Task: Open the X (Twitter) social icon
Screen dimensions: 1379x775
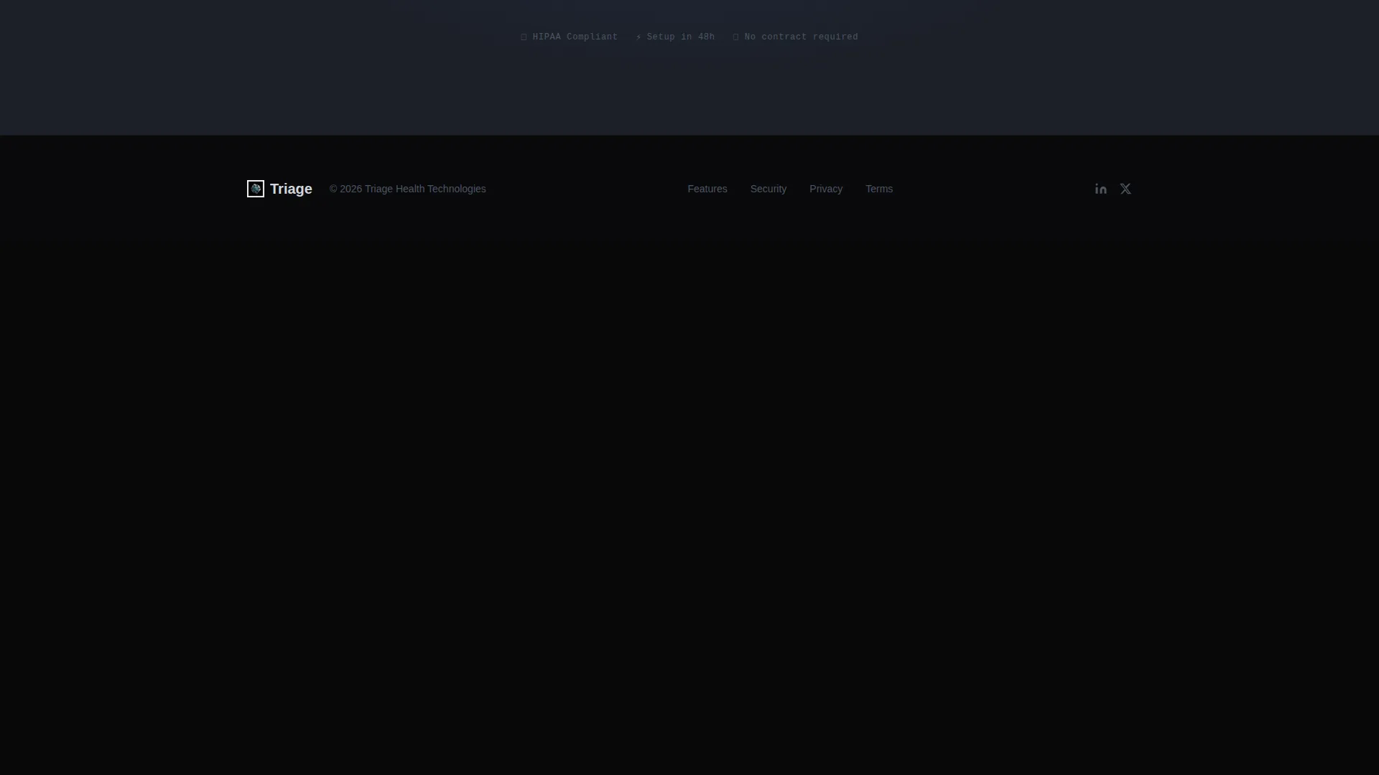Action: [1125, 189]
